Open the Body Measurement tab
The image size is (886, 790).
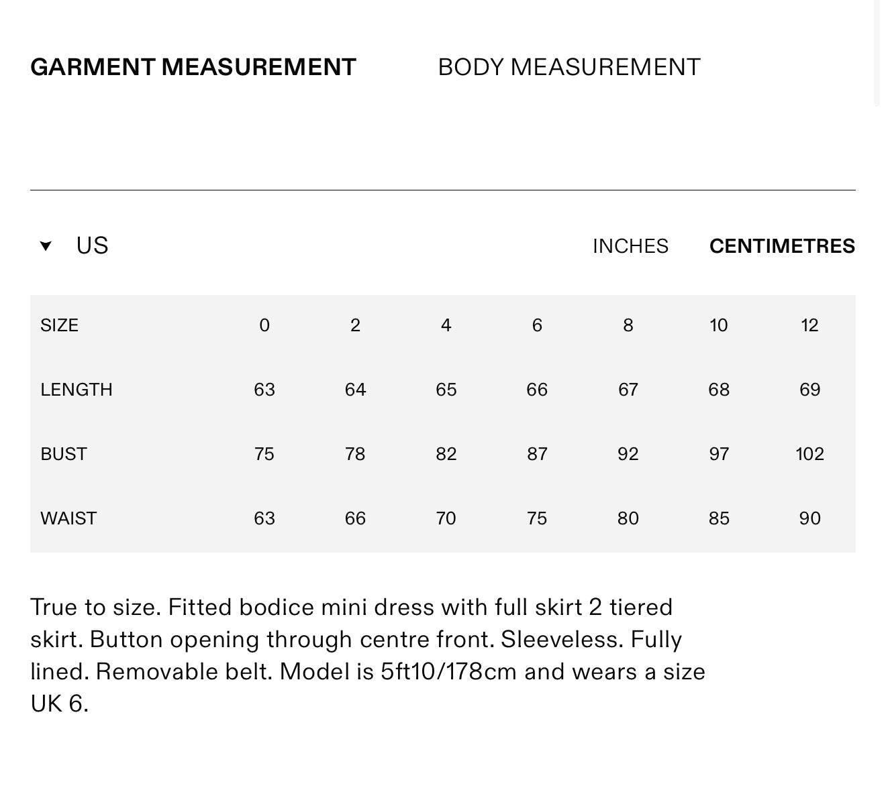[569, 67]
